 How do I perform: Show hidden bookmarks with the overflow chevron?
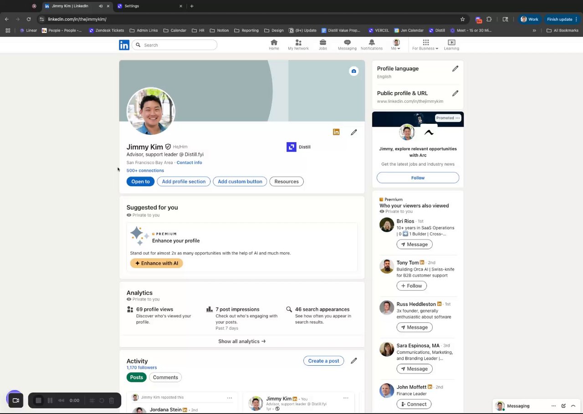pos(534,31)
